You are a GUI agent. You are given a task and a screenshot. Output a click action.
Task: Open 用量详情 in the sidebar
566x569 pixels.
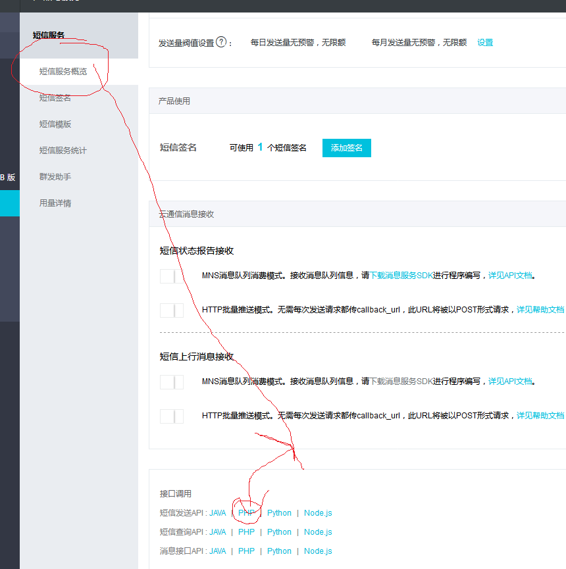tap(55, 203)
